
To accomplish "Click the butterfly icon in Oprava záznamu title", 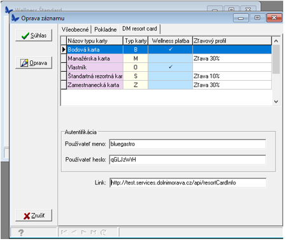I will pos(15,18).
